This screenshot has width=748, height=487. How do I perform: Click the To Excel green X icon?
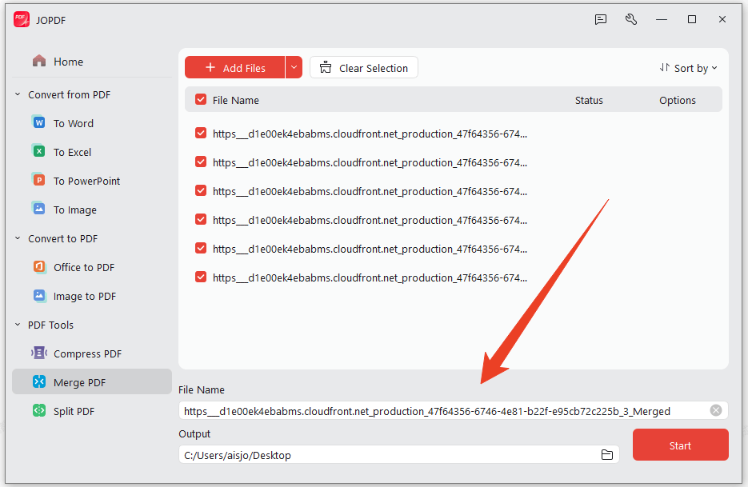click(38, 151)
